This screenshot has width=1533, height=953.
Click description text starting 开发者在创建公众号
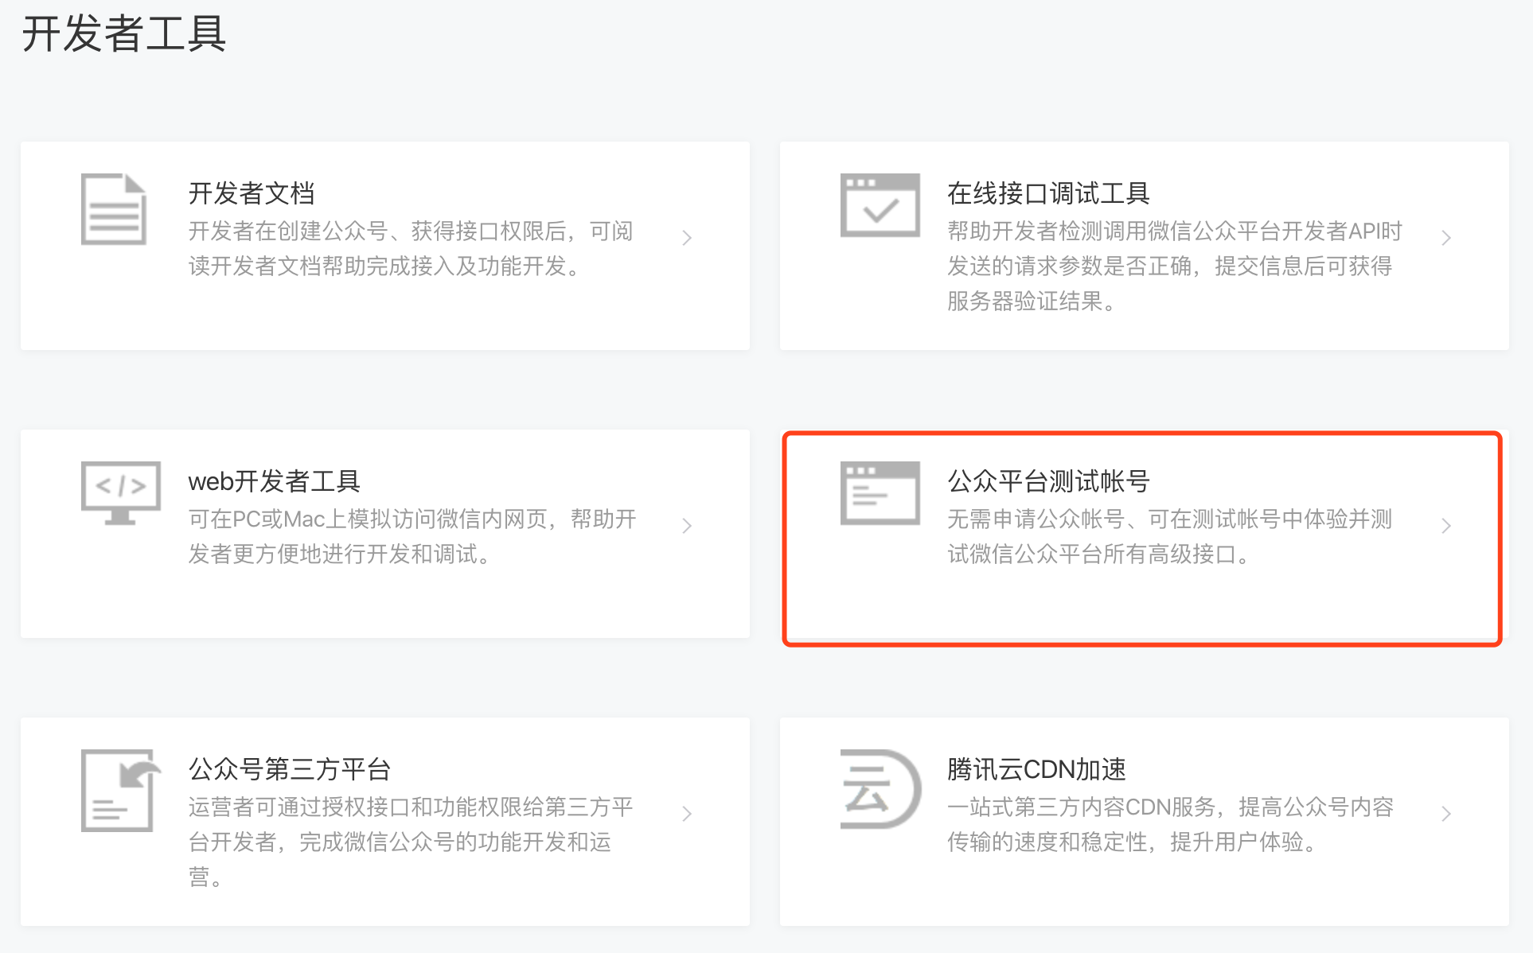pyautogui.click(x=411, y=248)
